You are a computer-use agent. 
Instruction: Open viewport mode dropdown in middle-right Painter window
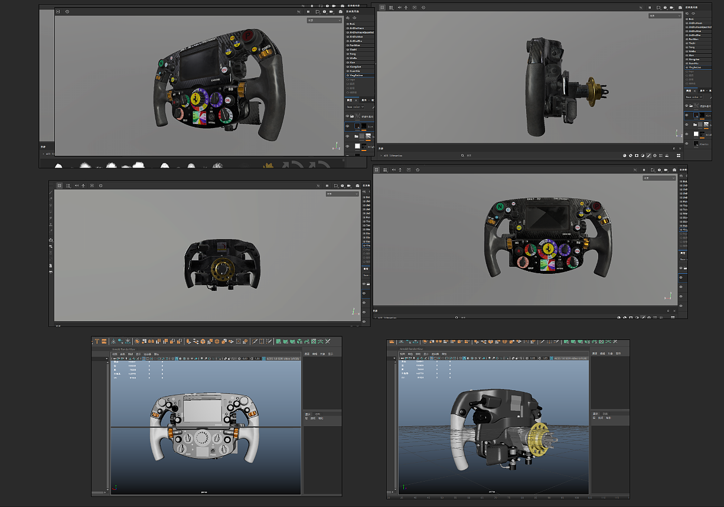tap(659, 178)
